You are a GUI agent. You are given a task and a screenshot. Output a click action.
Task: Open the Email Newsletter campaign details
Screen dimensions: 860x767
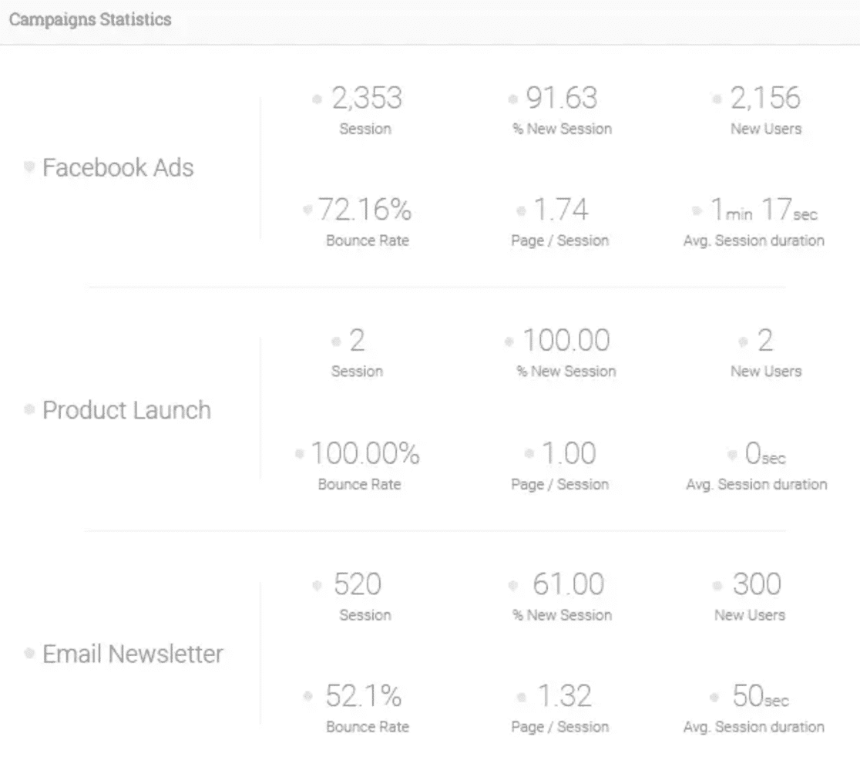pyautogui.click(x=132, y=654)
